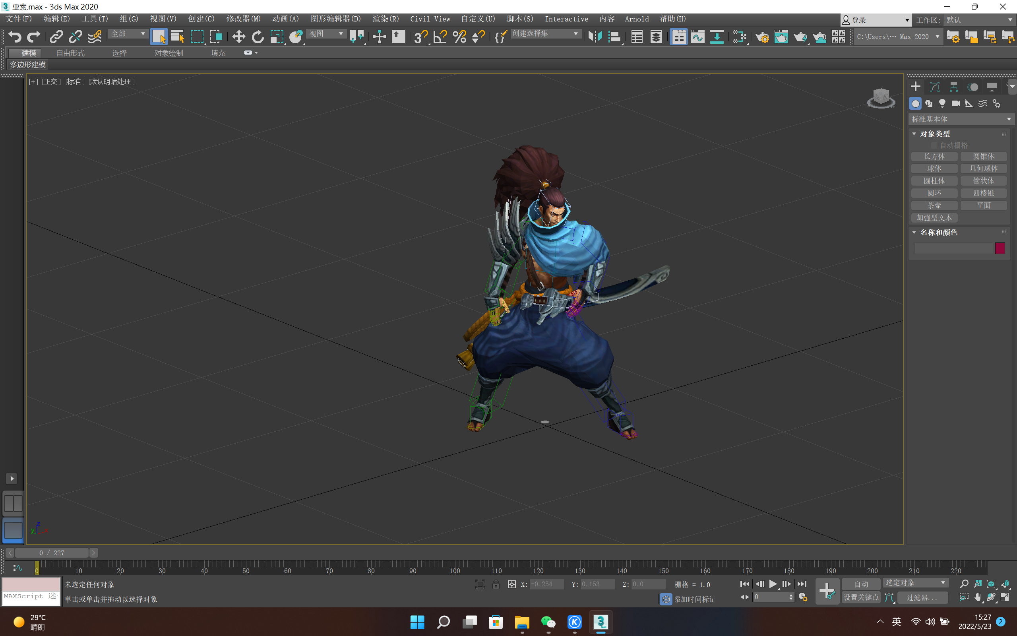Open the Align tool

(x=614, y=37)
